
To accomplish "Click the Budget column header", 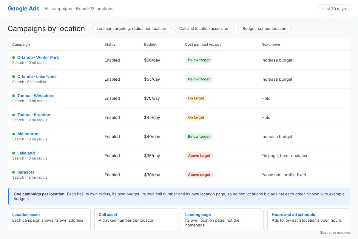I will [x=150, y=45].
